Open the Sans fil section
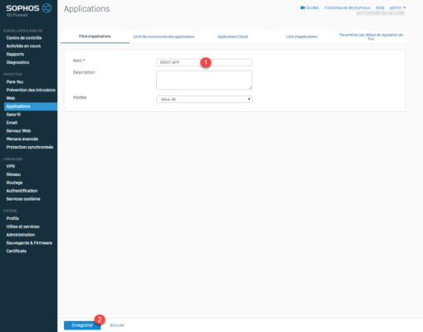The height and width of the screenshot is (332, 423). pyautogui.click(x=13, y=115)
